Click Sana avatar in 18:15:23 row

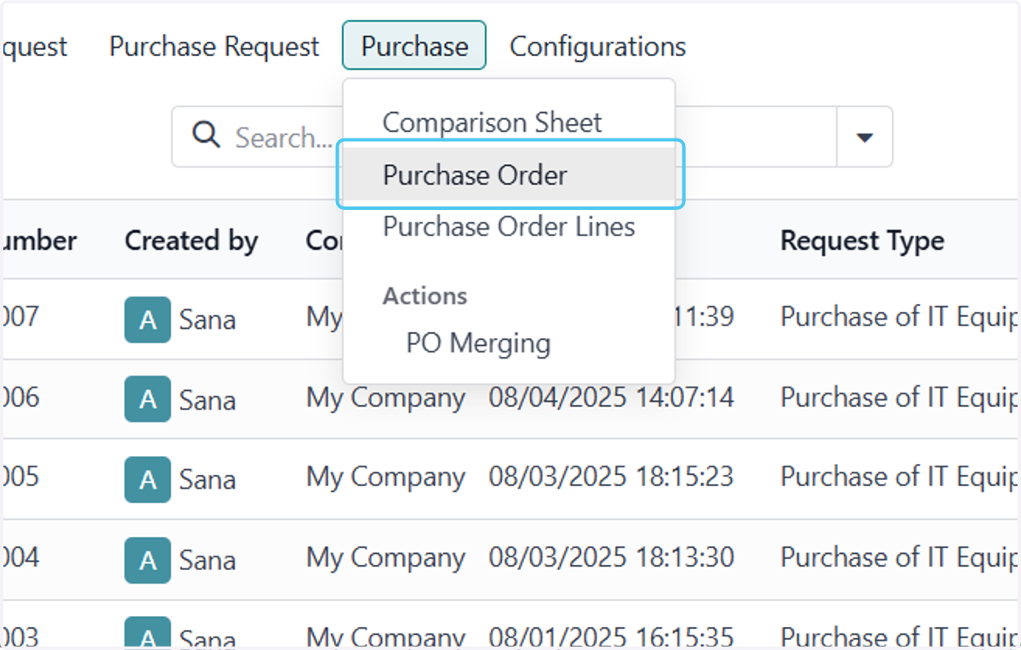tap(147, 479)
